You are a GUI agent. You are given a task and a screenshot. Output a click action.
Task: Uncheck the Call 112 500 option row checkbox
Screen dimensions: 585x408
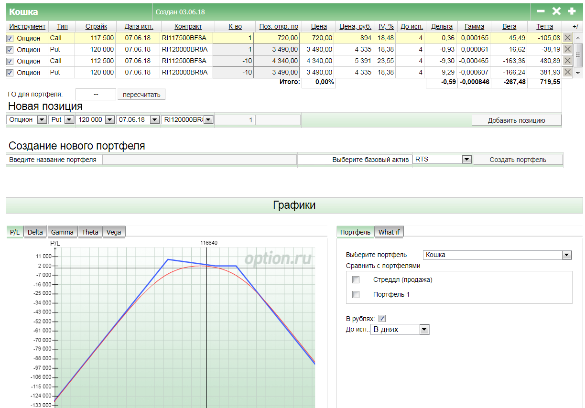point(10,61)
